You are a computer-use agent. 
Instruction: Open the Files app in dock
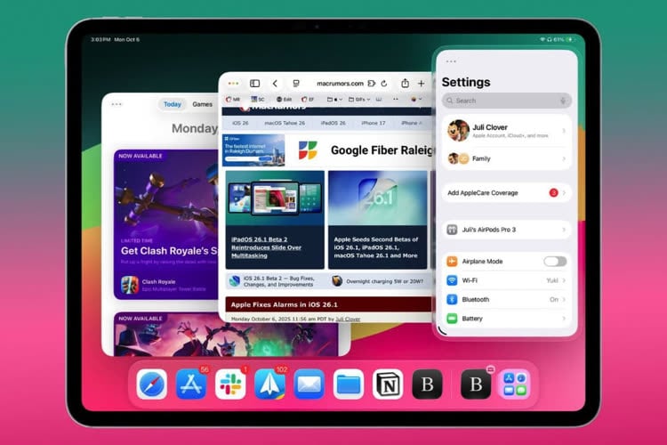[x=349, y=384]
